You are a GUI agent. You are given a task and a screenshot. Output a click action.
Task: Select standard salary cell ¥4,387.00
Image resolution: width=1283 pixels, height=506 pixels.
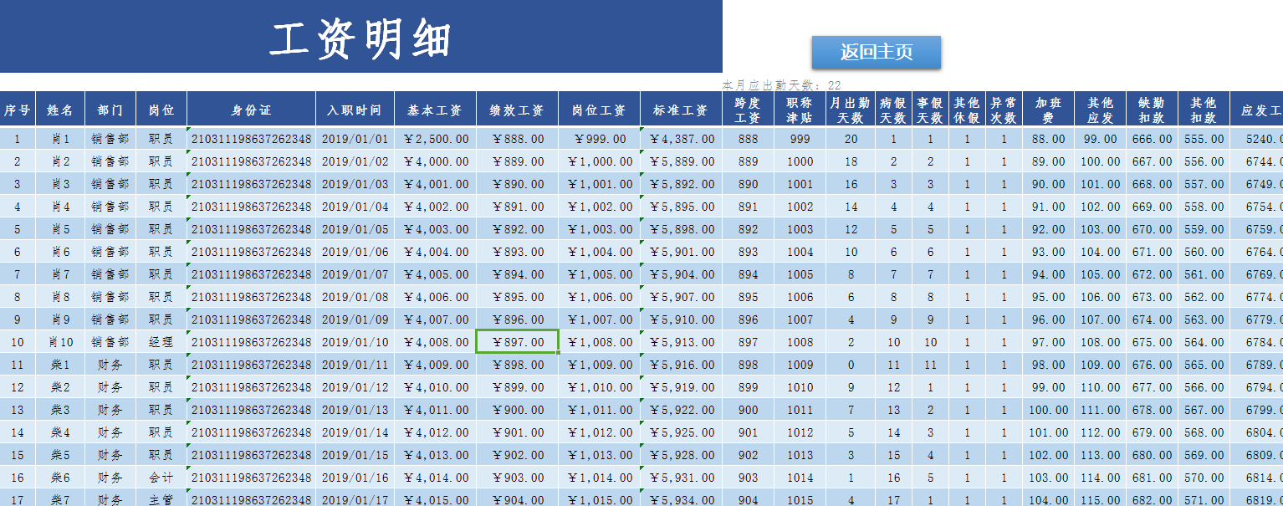(x=681, y=139)
